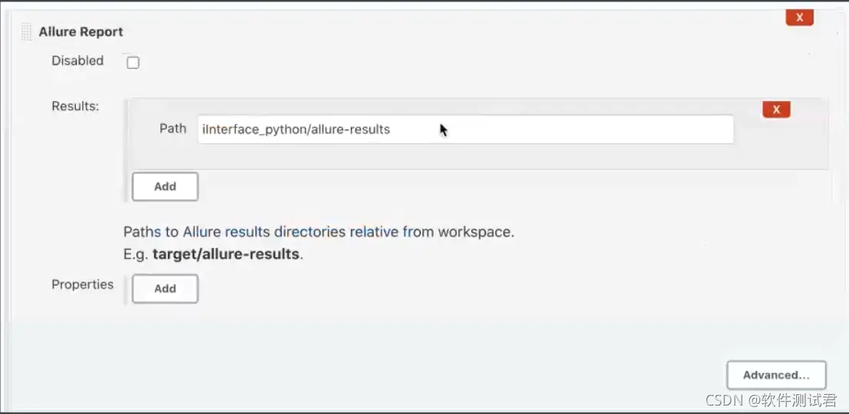Remove the Allure Report step with top X

[799, 18]
